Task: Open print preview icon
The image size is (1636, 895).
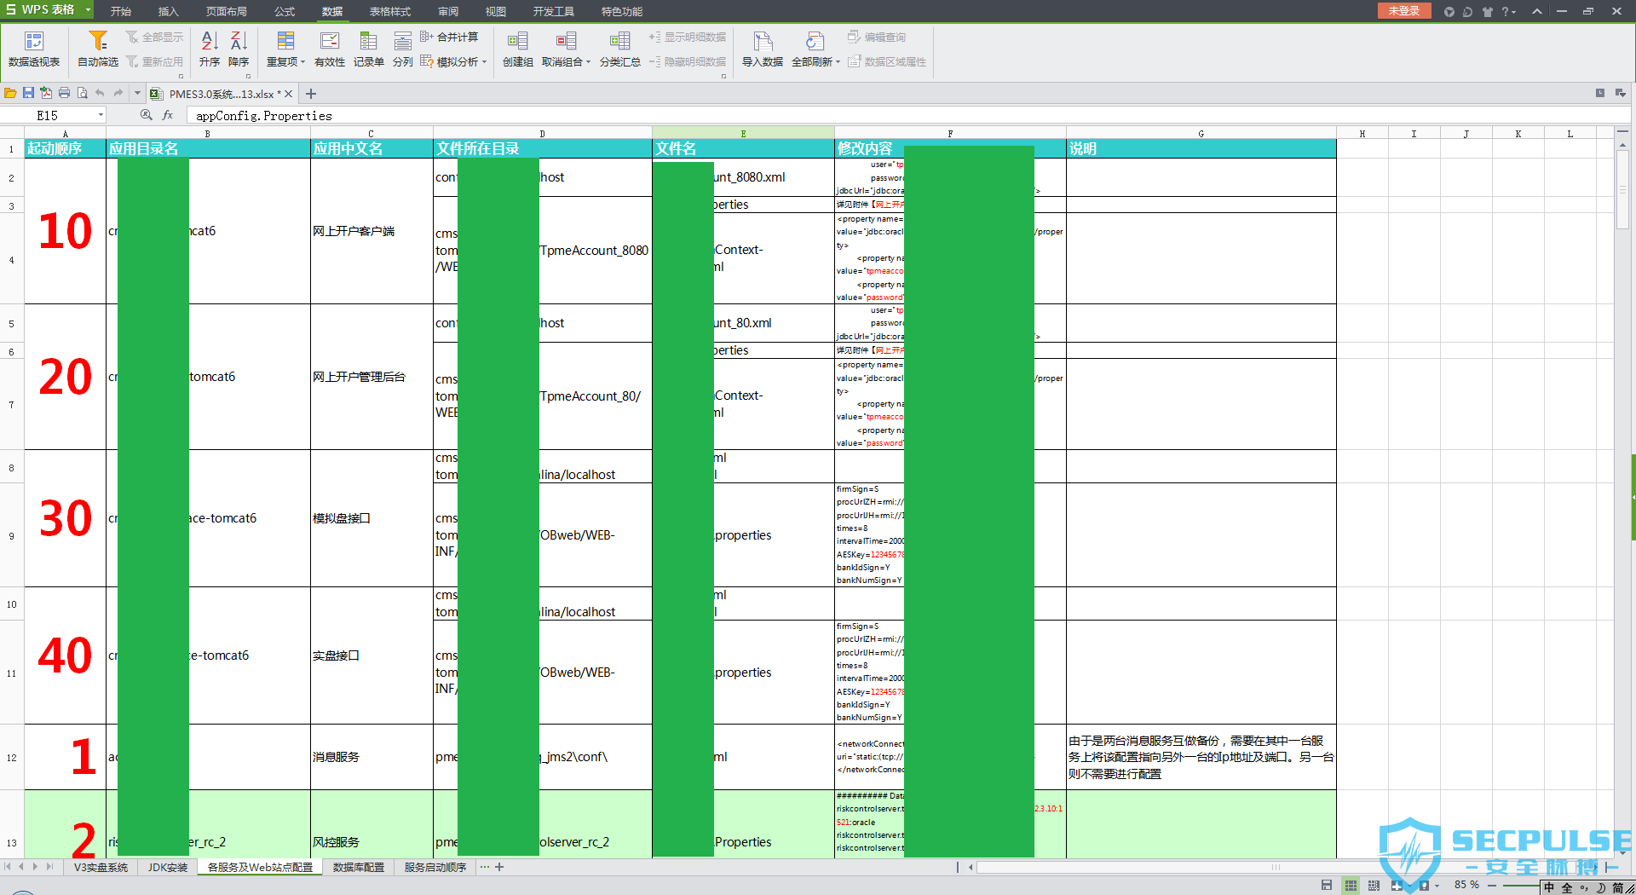Action: click(82, 93)
